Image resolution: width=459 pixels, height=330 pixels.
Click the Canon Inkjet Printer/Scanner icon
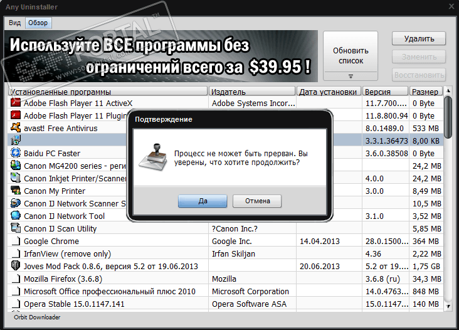[x=16, y=178]
